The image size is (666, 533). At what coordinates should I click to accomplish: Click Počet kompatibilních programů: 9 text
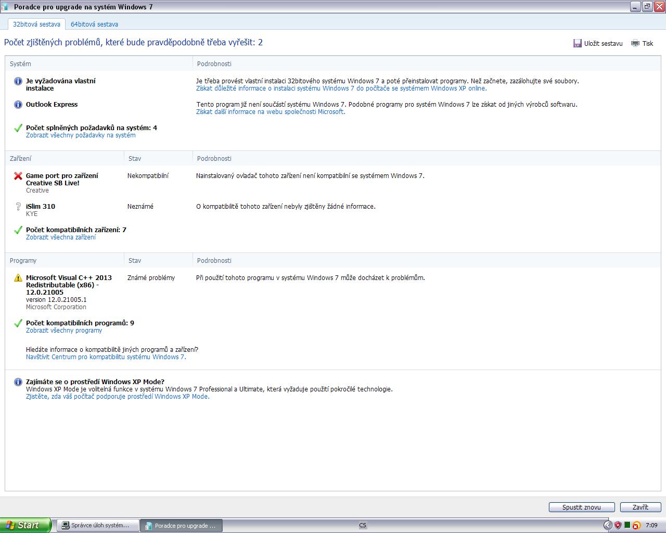coord(80,323)
